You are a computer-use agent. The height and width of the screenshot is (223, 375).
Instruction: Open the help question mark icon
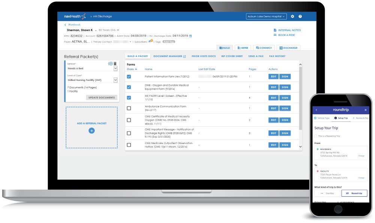point(300,16)
